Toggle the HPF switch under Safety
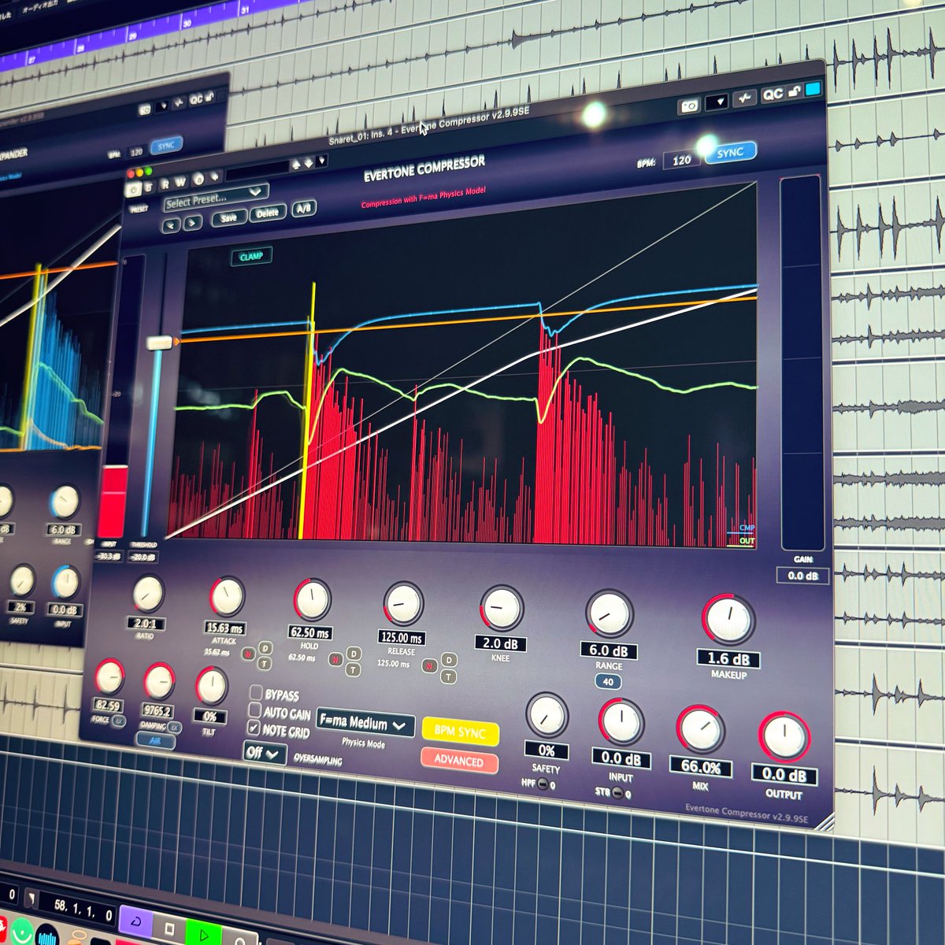The image size is (945, 945). pos(543,784)
